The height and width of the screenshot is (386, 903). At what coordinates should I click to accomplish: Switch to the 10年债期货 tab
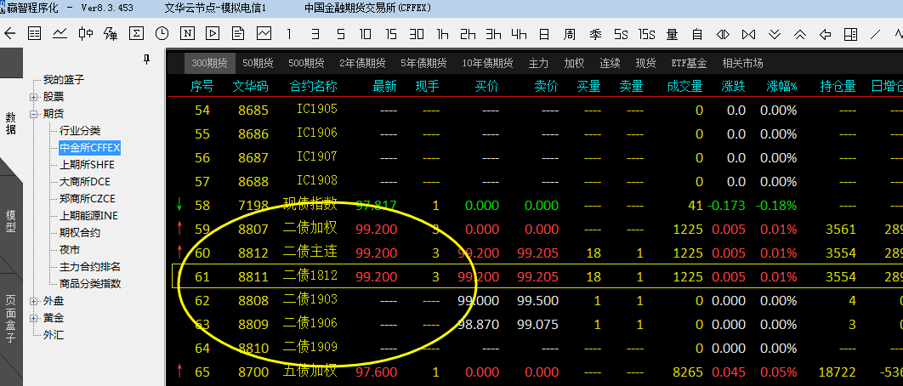pos(488,64)
